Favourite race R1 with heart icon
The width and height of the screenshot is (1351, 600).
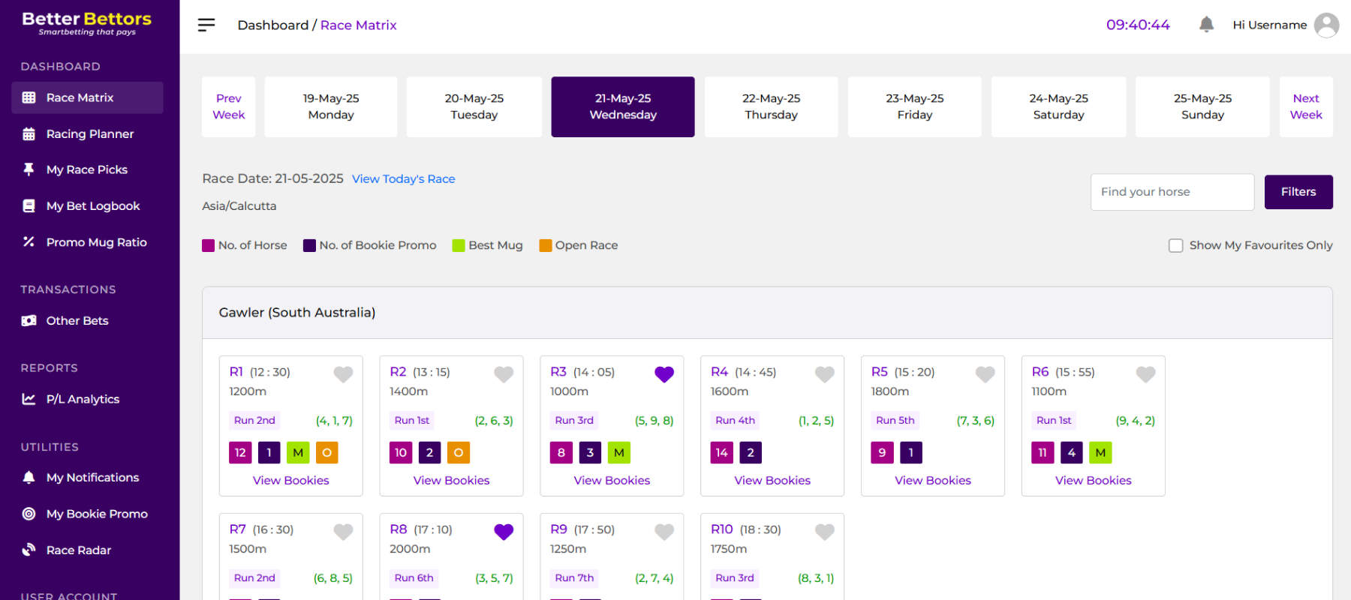(343, 373)
